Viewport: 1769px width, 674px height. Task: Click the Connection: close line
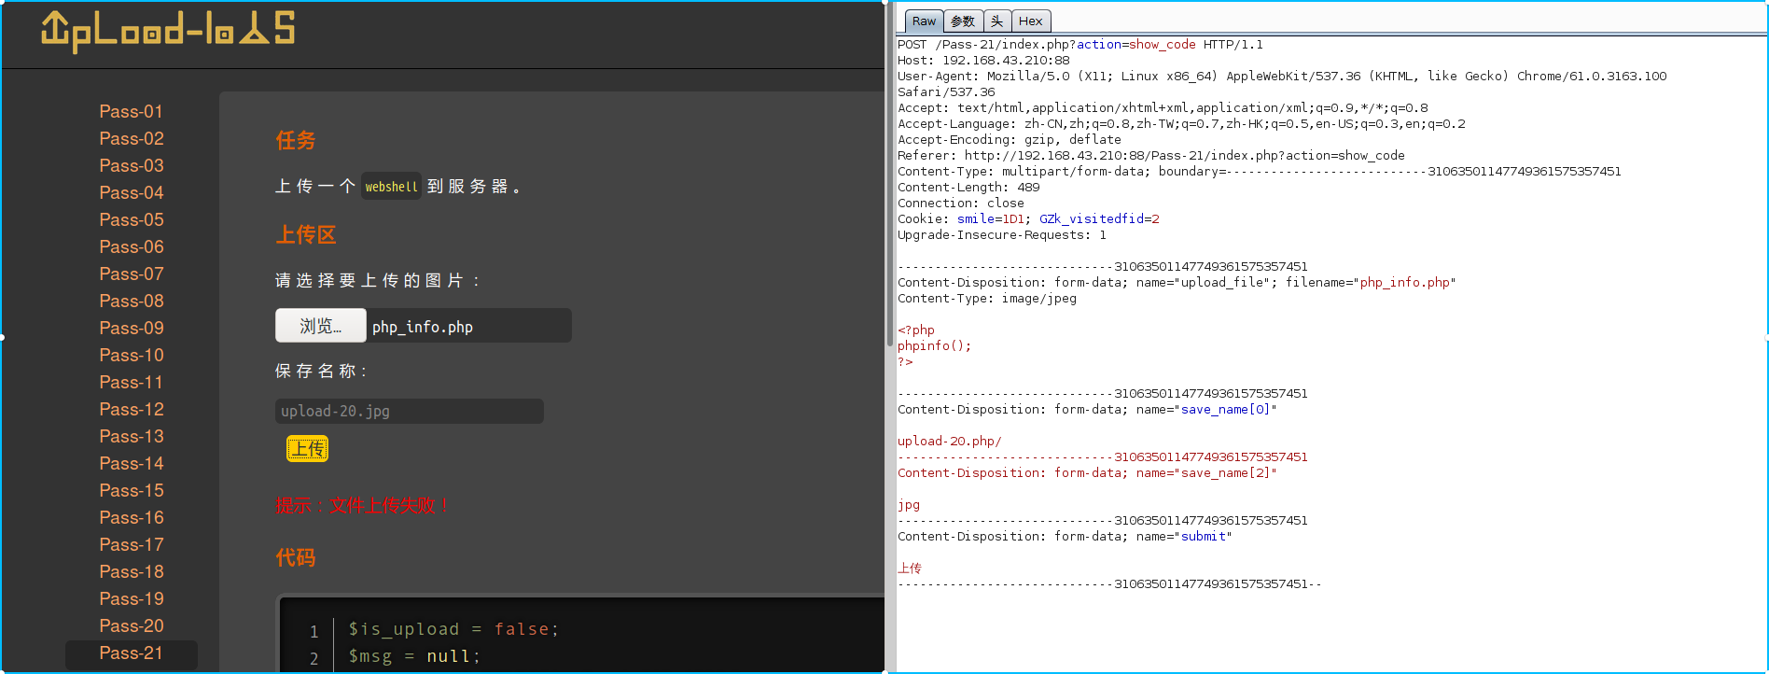tap(961, 204)
